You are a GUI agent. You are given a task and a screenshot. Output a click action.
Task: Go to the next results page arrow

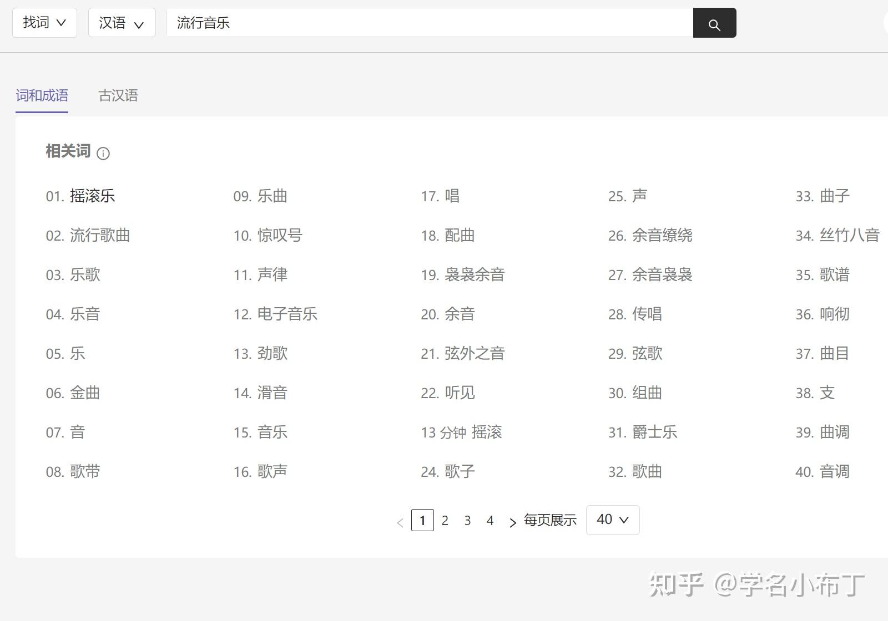coord(512,522)
